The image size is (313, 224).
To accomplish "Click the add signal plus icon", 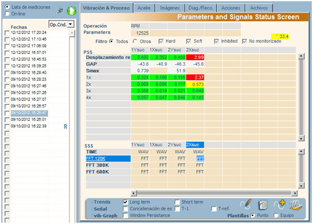I will [280, 204].
